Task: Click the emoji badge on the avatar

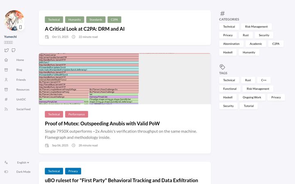Action: [20, 27]
